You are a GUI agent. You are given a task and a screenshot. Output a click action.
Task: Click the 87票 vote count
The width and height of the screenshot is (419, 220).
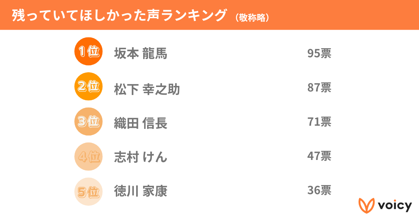click(319, 87)
